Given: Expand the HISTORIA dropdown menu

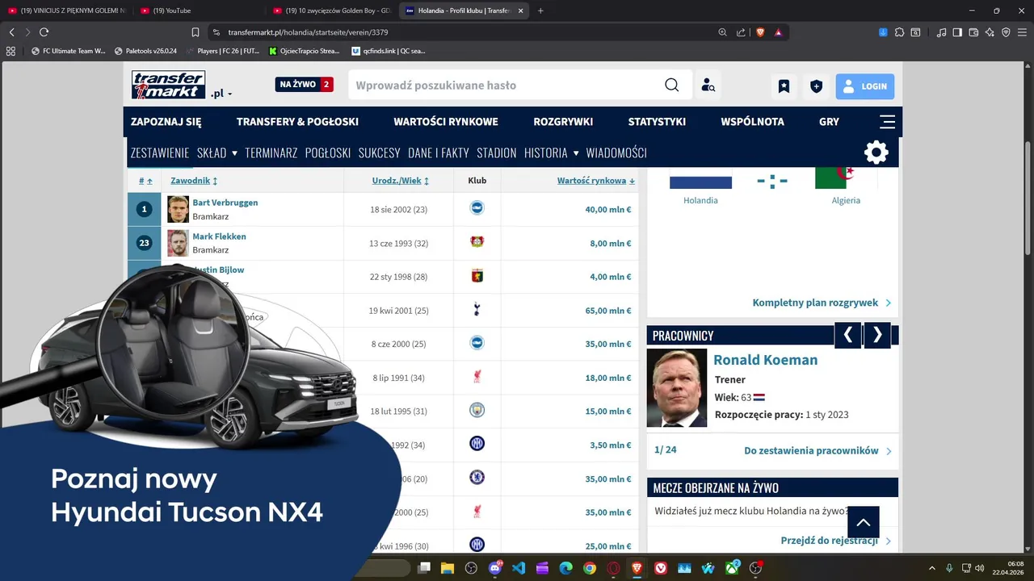Looking at the screenshot, I should pyautogui.click(x=552, y=153).
